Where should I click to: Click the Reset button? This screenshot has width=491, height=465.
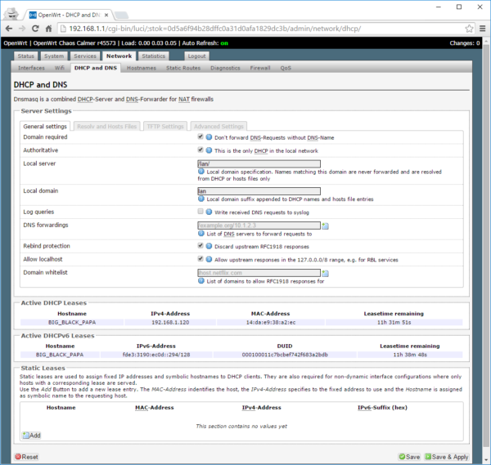click(26, 457)
